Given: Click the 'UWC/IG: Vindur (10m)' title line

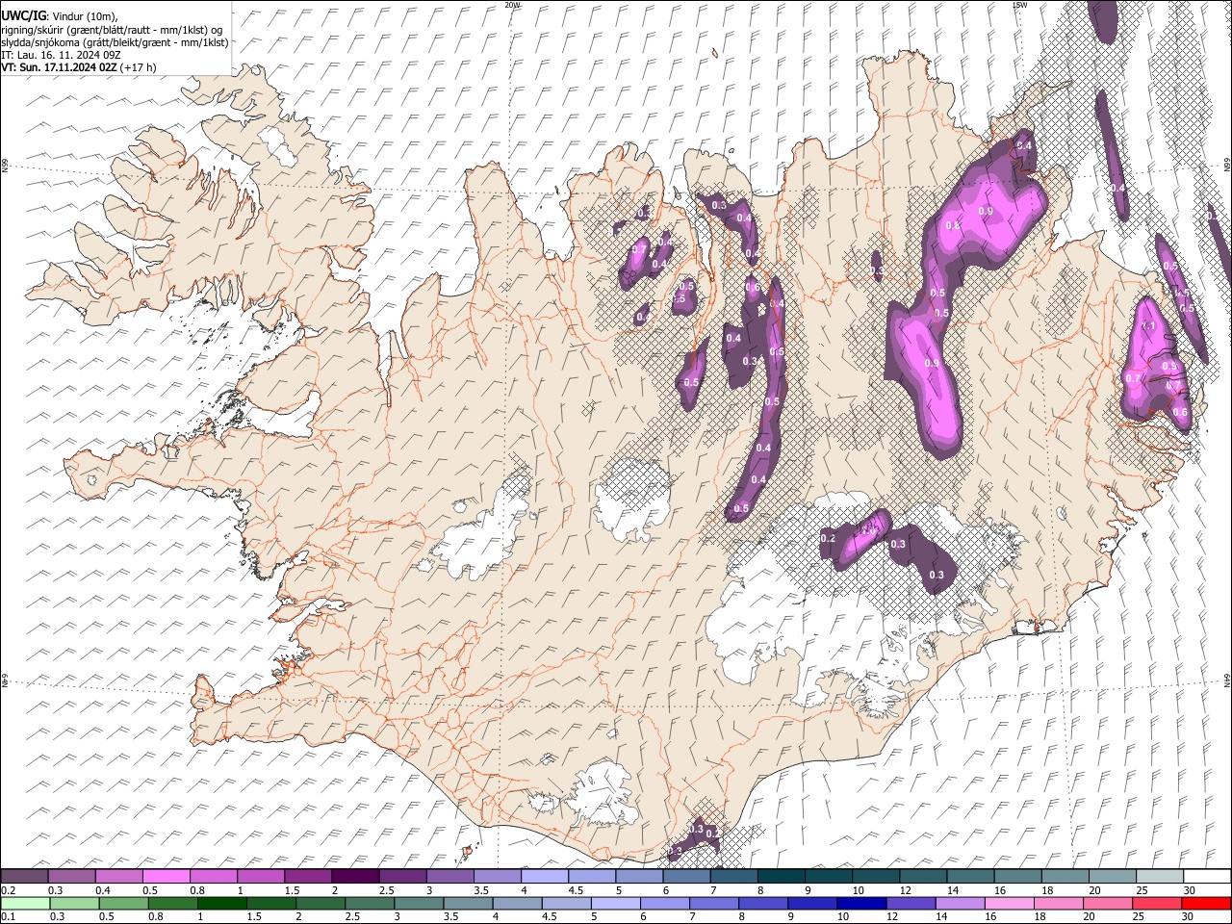Looking at the screenshot, I should [x=59, y=16].
